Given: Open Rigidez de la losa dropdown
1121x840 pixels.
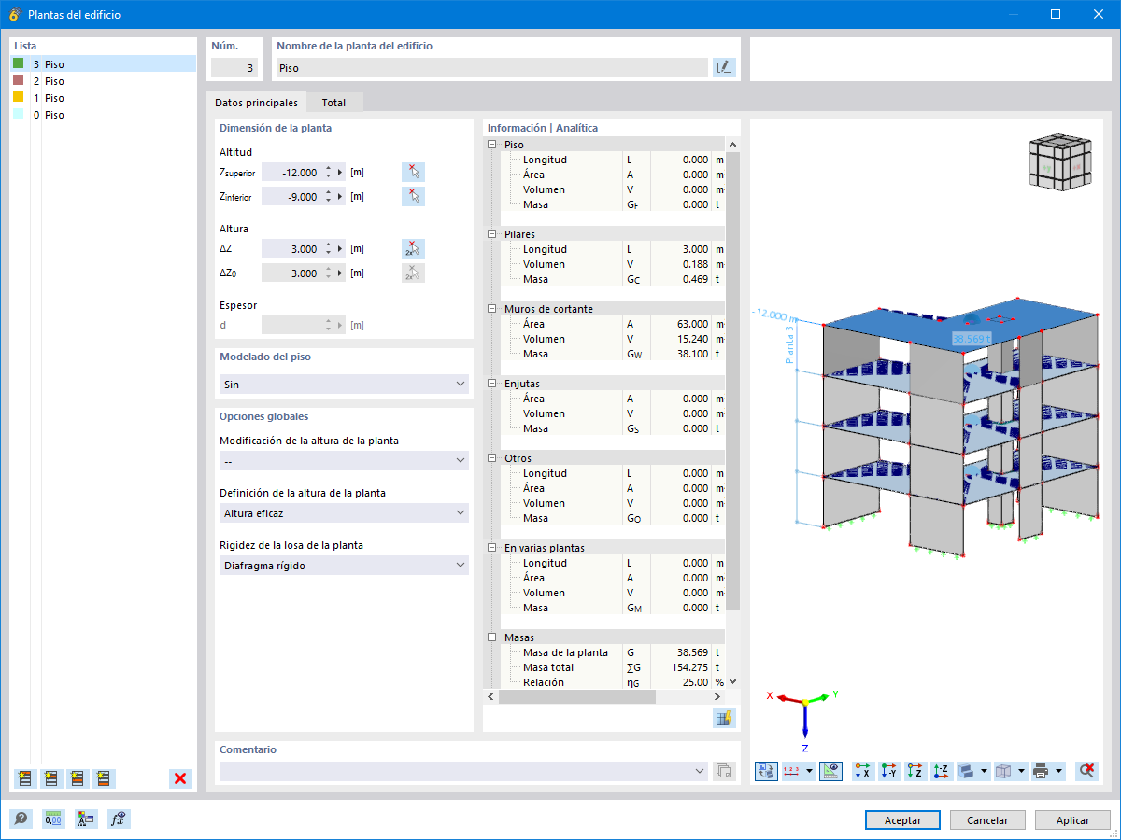Looking at the screenshot, I should 344,566.
